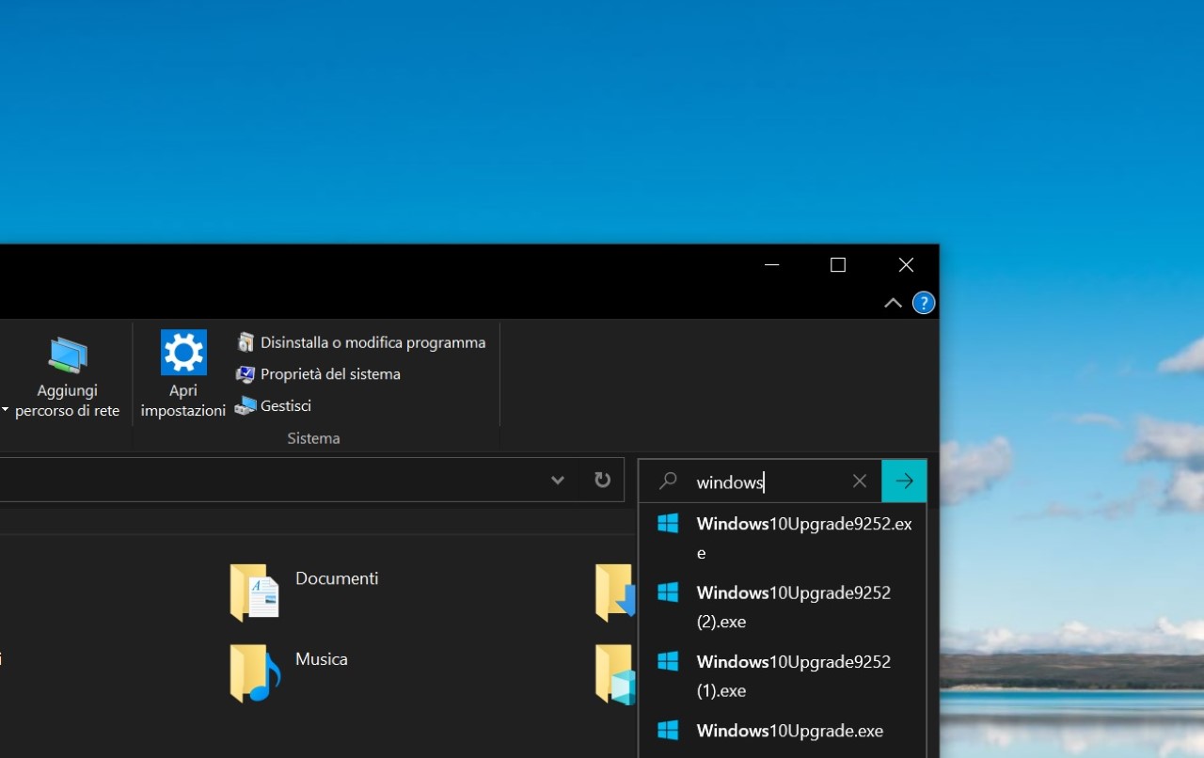Close the File Explorer window
1204x758 pixels.
[x=906, y=265]
